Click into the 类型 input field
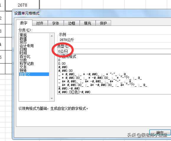 point(114,51)
